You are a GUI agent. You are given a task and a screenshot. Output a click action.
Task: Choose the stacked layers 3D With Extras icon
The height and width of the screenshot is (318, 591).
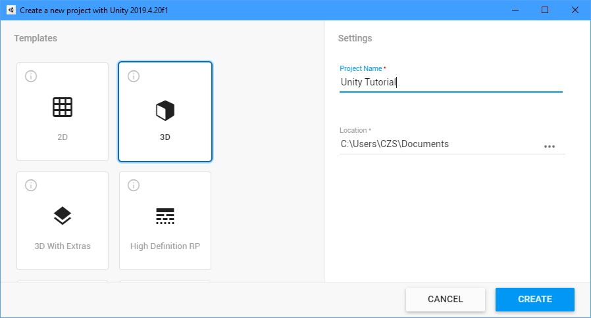tap(63, 216)
